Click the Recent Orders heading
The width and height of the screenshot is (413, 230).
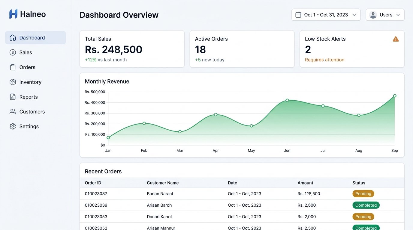103,172
